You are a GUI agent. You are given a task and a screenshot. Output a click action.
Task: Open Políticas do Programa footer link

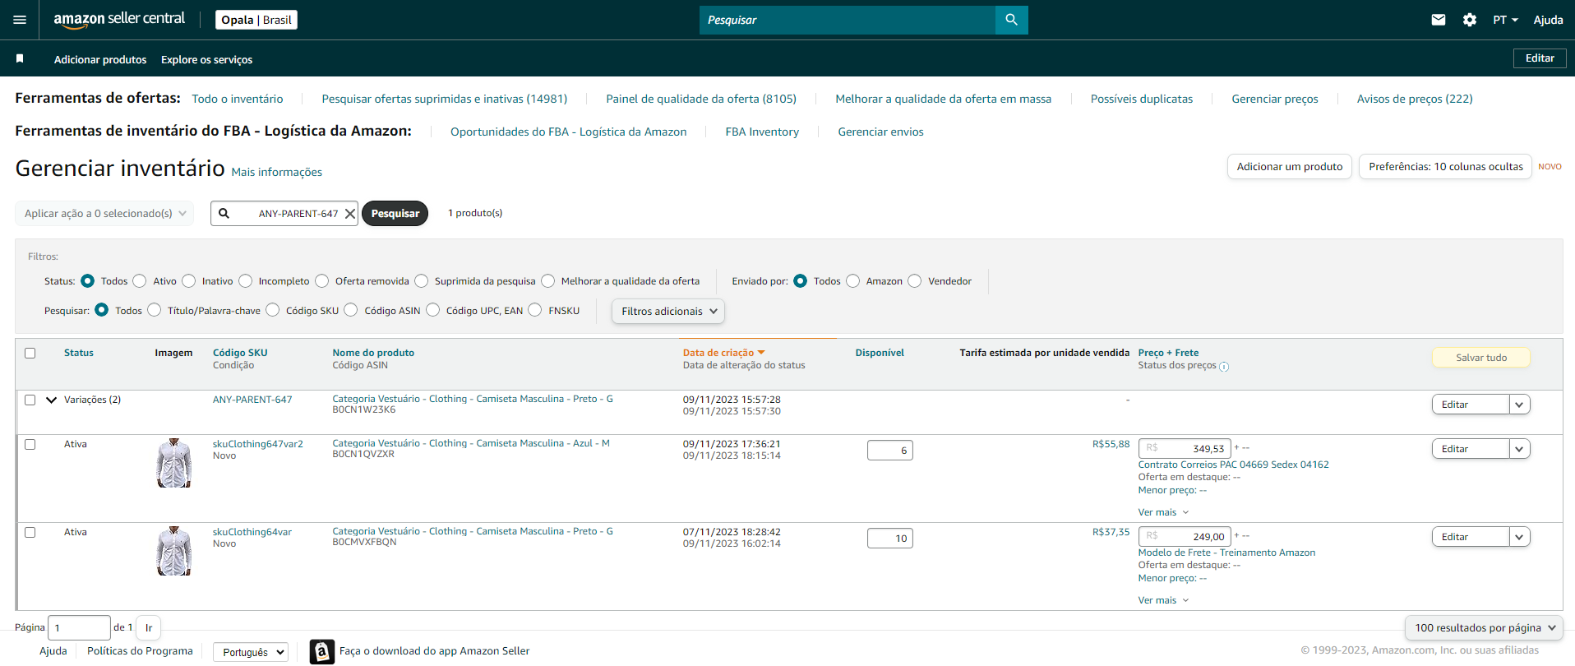pos(140,650)
